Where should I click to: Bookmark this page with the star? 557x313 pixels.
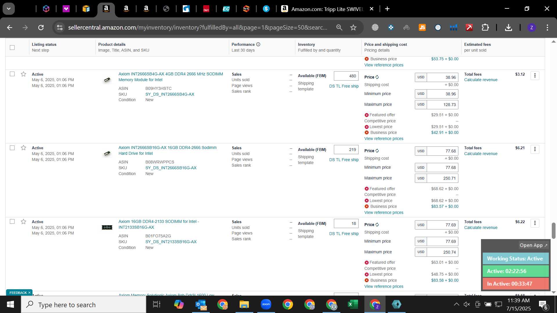[353, 28]
